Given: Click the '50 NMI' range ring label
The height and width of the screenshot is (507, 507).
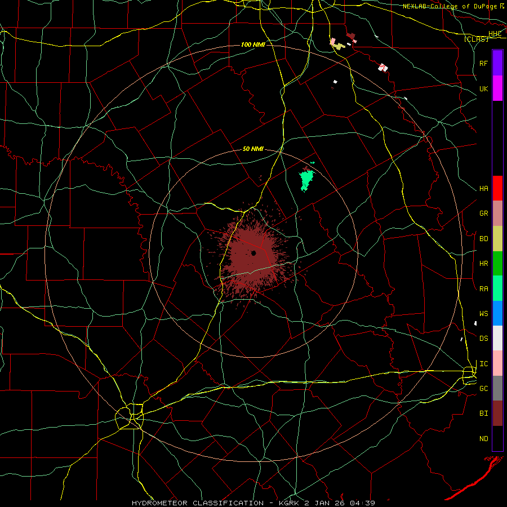Looking at the screenshot, I should click(253, 149).
